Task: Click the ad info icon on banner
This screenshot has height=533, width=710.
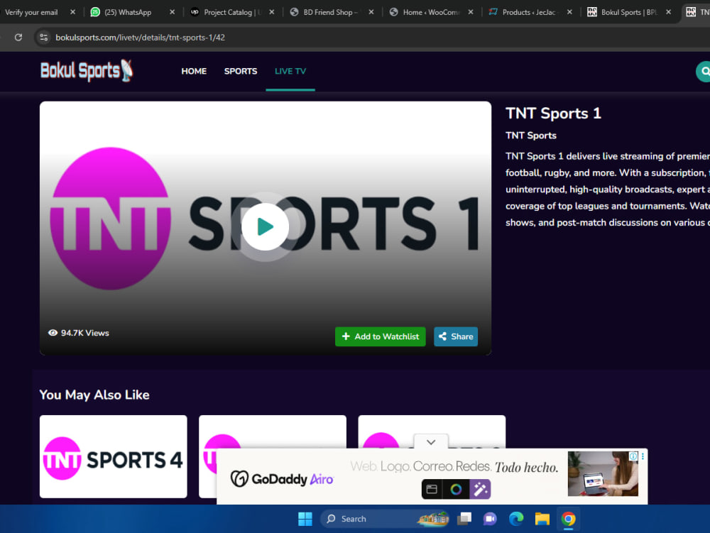Action: pos(633,456)
